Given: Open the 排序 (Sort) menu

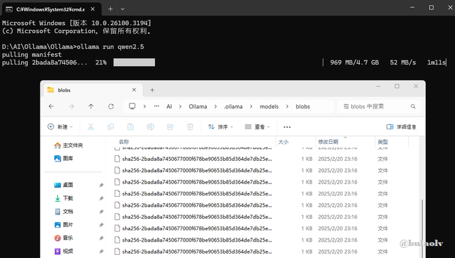Looking at the screenshot, I should click(221, 127).
